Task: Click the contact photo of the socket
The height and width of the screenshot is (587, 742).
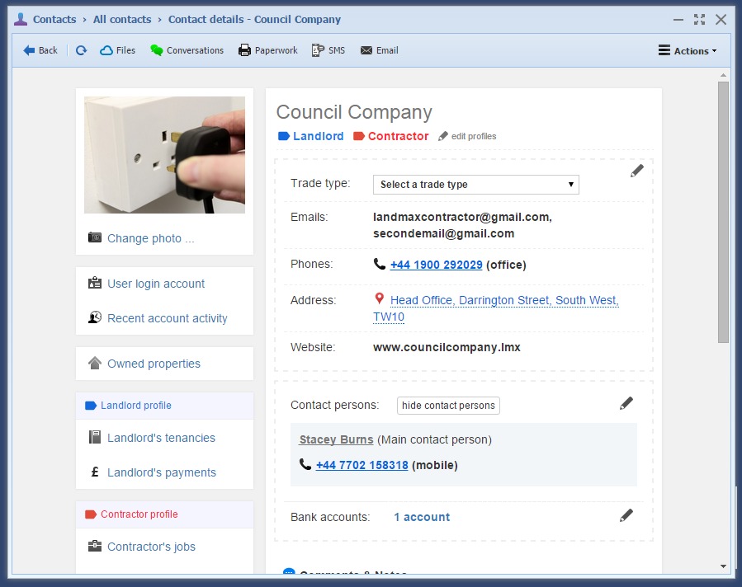Action: (164, 155)
